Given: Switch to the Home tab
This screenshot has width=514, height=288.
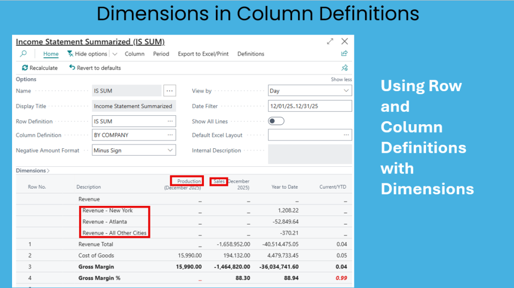Looking at the screenshot, I should 51,54.
